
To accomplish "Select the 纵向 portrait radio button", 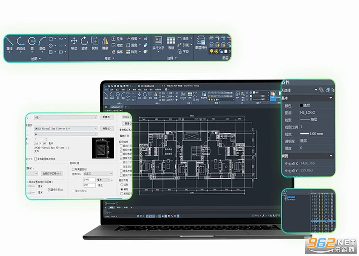I will coord(122,184).
